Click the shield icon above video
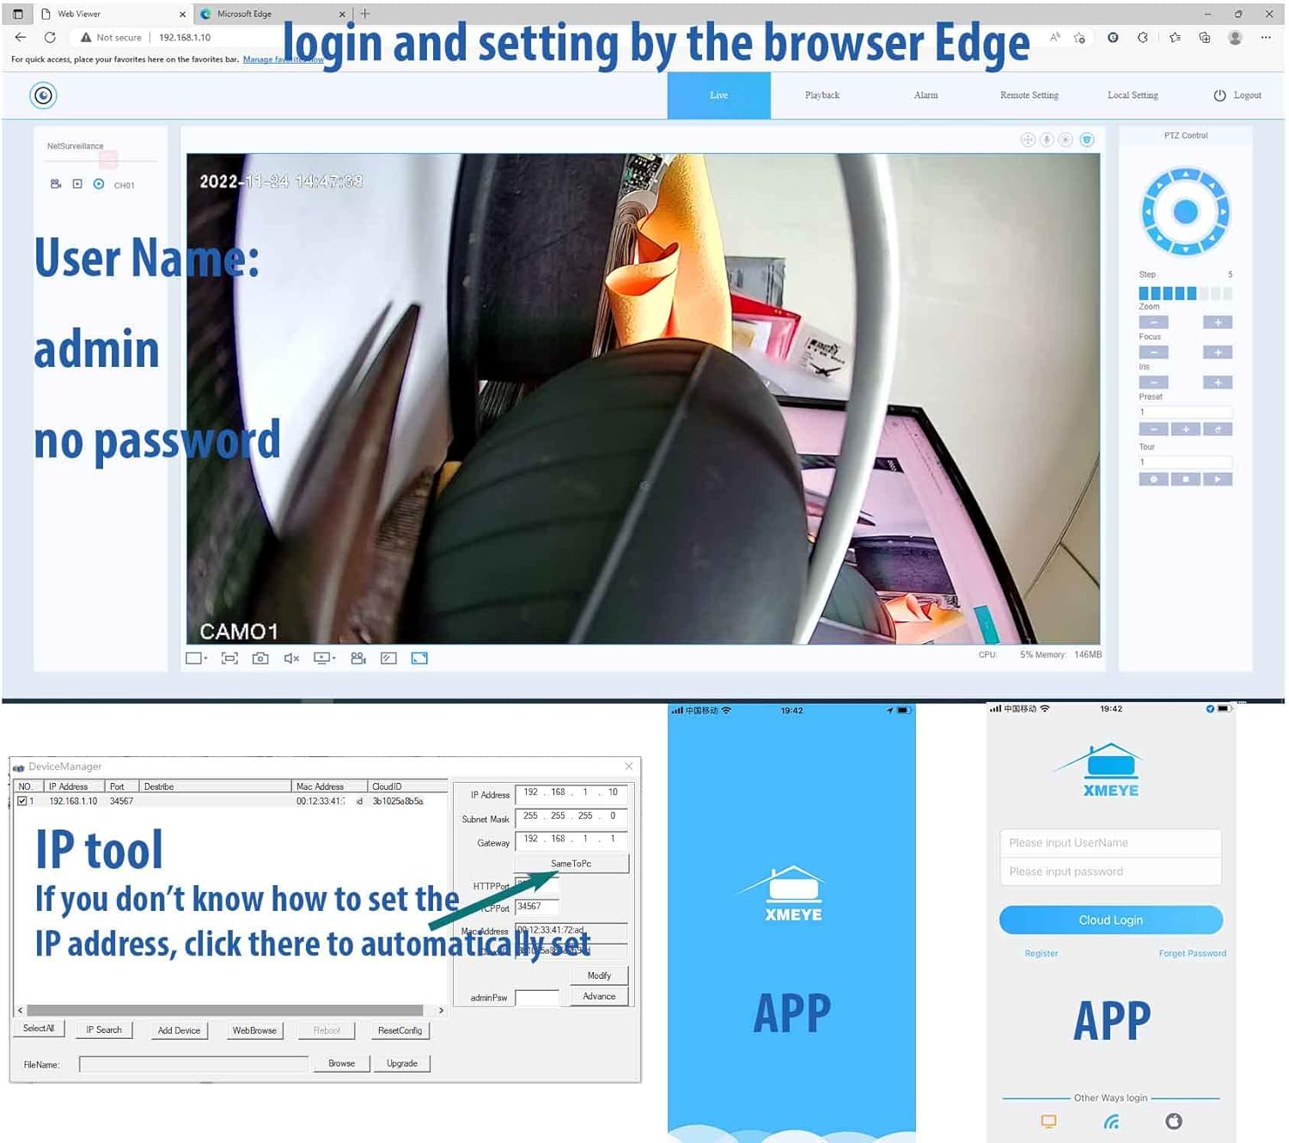This screenshot has width=1289, height=1143. pyautogui.click(x=1087, y=139)
